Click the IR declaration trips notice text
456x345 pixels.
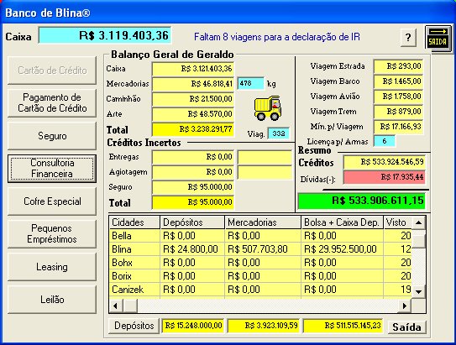tap(277, 37)
